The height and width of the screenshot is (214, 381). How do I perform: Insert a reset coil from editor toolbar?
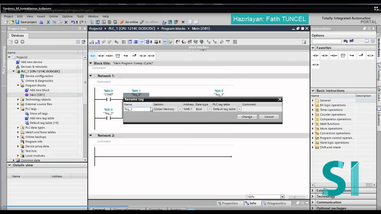click(x=151, y=56)
